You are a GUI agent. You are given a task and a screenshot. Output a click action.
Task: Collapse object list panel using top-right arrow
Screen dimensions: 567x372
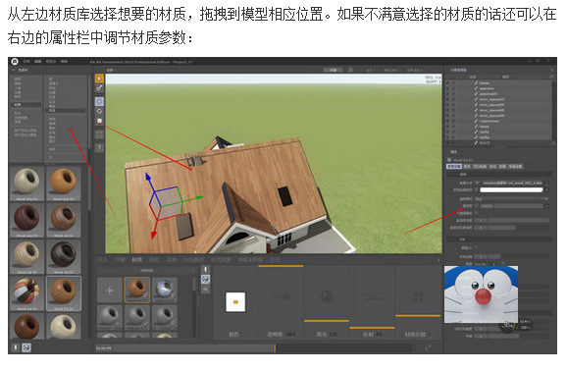pos(552,70)
